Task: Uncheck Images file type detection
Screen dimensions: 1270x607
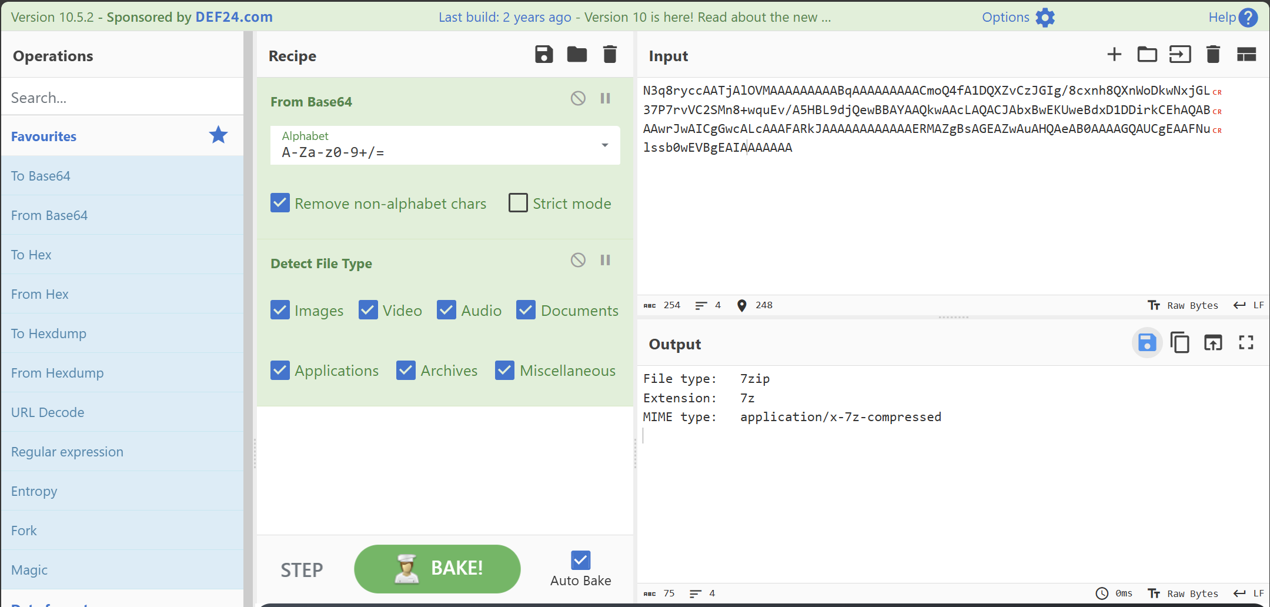Action: (x=280, y=310)
